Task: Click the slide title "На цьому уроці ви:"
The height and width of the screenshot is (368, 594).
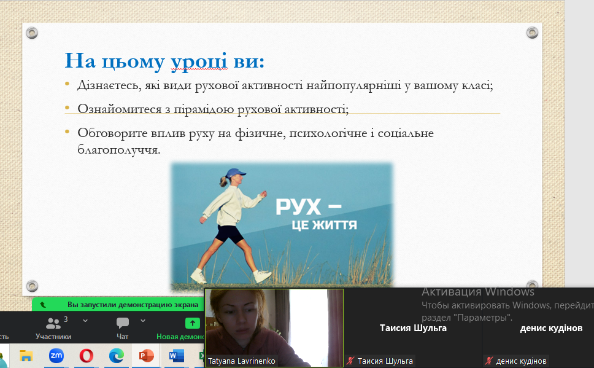Action: coord(164,60)
